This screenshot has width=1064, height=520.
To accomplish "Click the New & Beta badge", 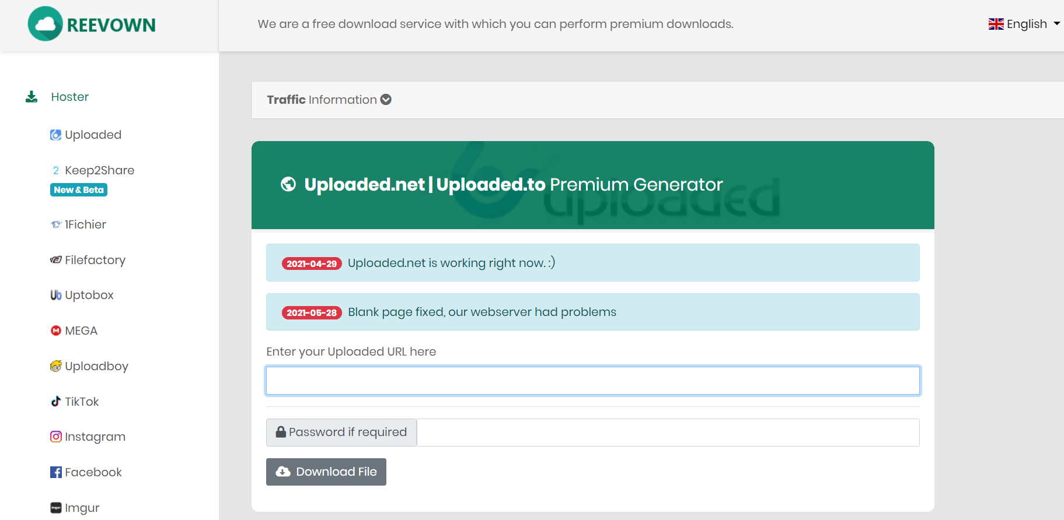I will click(x=79, y=190).
